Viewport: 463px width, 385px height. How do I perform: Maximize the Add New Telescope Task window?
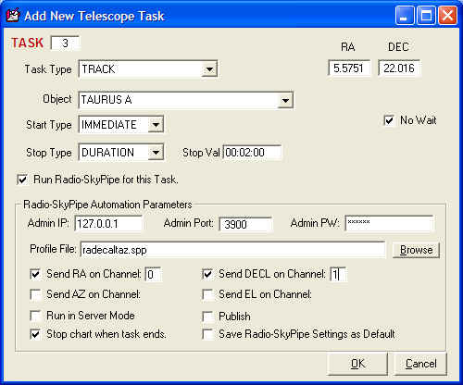pos(426,16)
